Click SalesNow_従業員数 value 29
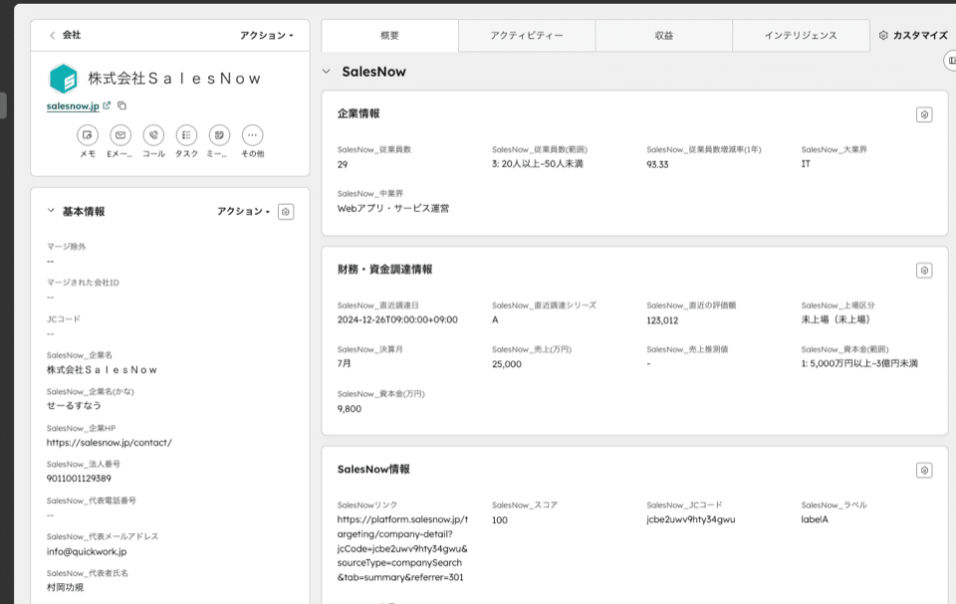 pos(343,164)
